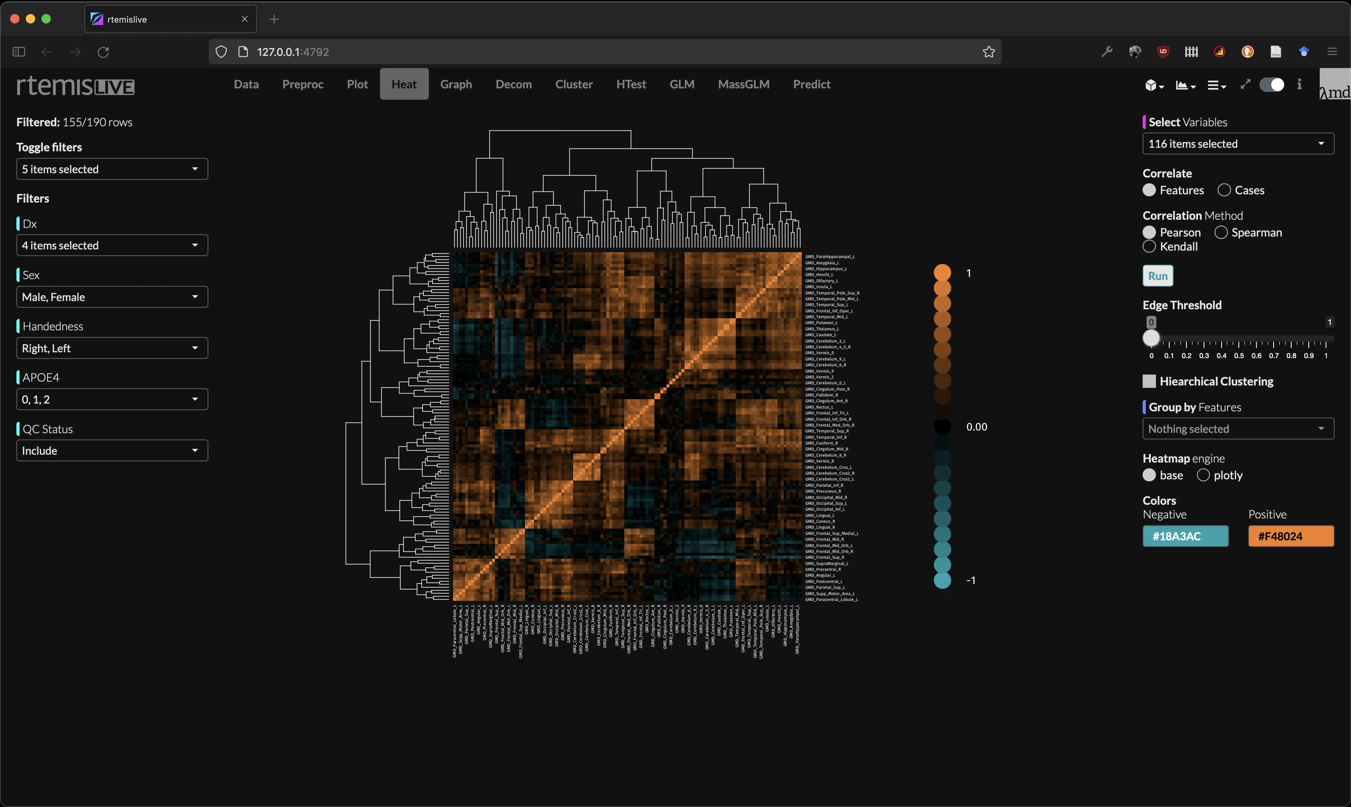
Task: Click the grey document page extension icon
Action: pyautogui.click(x=1276, y=52)
